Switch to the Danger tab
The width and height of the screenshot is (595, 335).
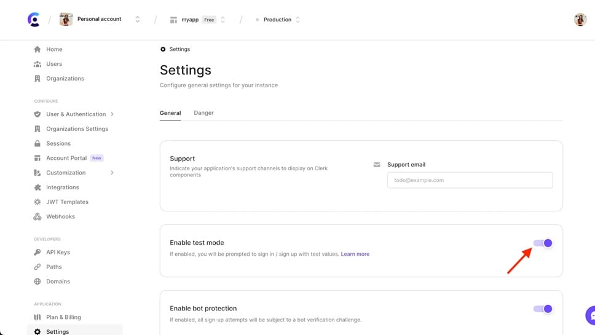(204, 113)
